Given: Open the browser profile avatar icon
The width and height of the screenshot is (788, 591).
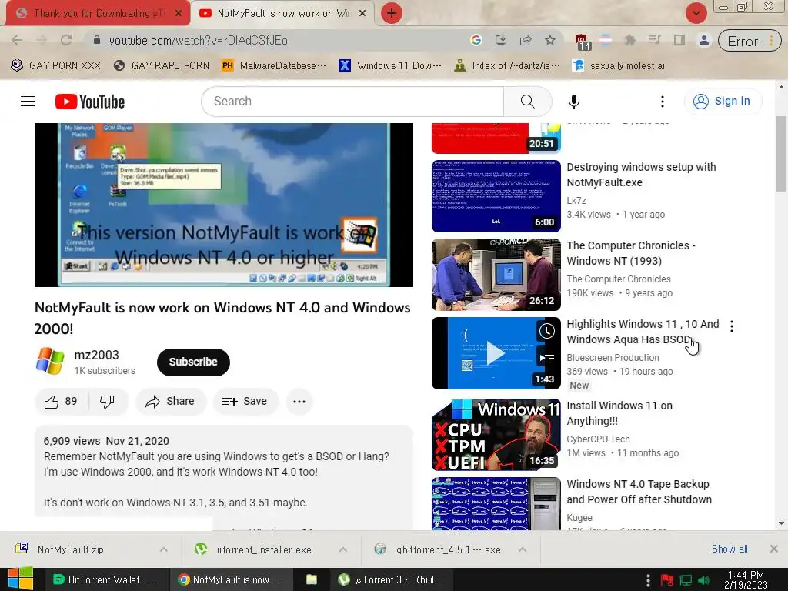Looking at the screenshot, I should click(704, 40).
